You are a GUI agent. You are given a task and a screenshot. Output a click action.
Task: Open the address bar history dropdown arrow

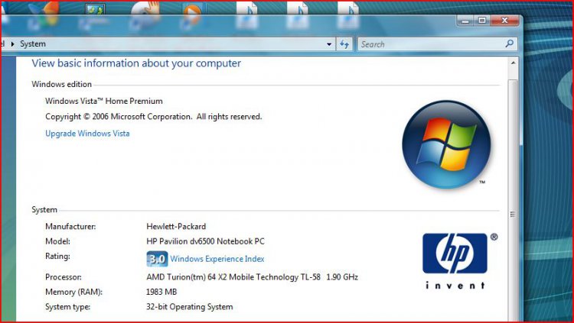point(329,44)
